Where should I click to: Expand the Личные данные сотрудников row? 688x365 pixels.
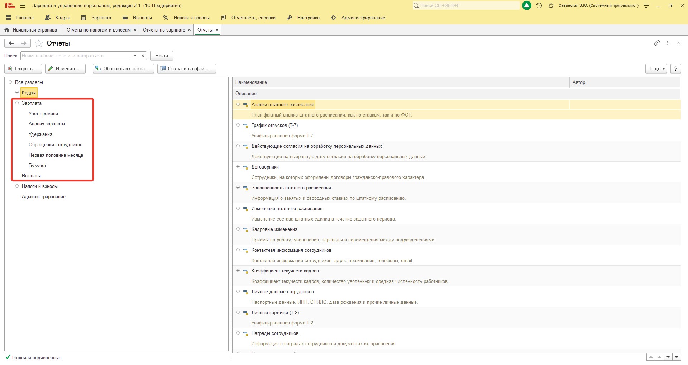tap(238, 291)
